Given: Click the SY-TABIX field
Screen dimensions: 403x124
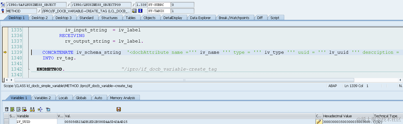Looking at the screenshot, I should coord(159,11).
